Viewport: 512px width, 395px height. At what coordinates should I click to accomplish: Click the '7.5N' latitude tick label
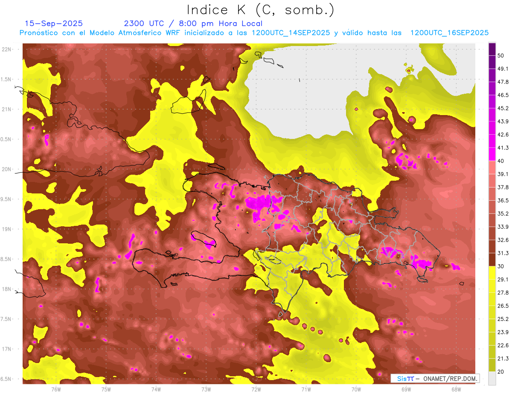click(x=6, y=319)
